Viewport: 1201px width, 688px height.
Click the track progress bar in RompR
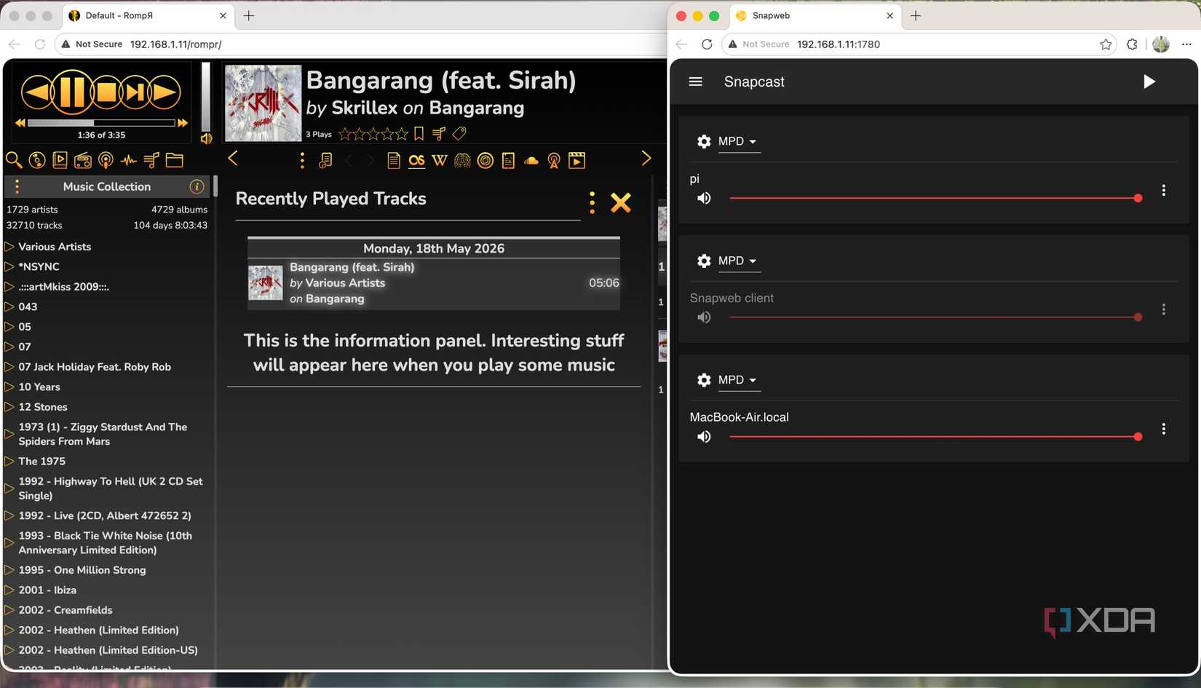tap(101, 123)
